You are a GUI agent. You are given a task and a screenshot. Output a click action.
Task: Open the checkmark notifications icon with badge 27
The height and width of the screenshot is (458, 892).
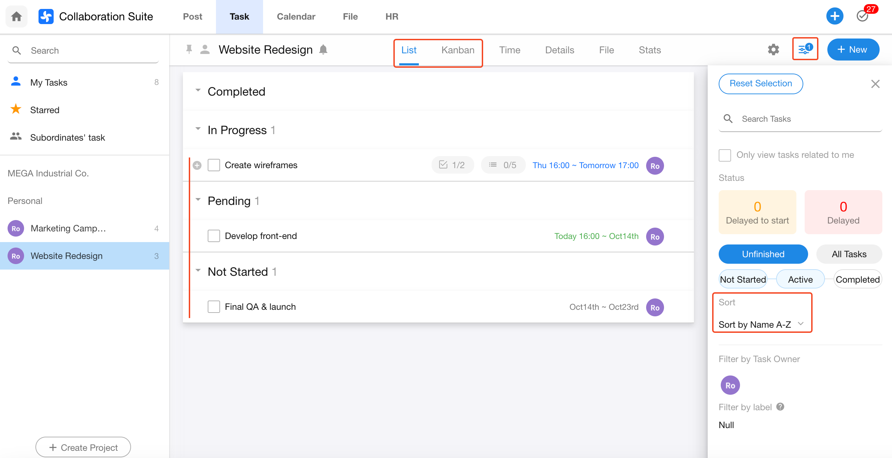pyautogui.click(x=862, y=16)
